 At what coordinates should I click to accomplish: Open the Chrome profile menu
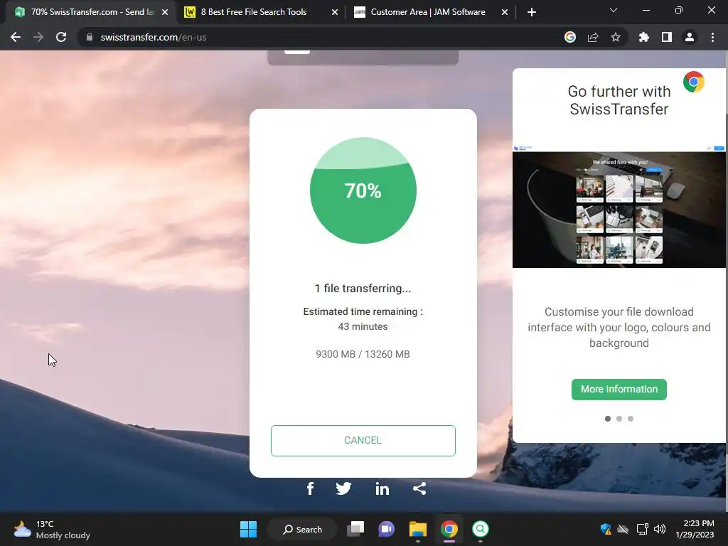[x=690, y=37]
